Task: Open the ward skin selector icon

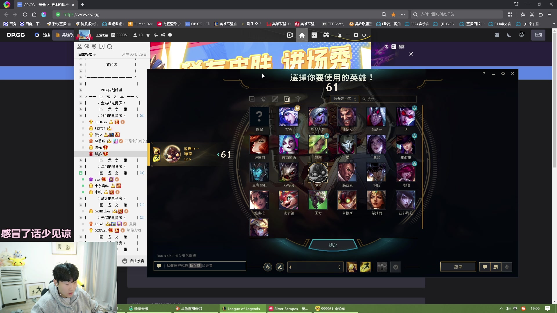Action: (382, 267)
